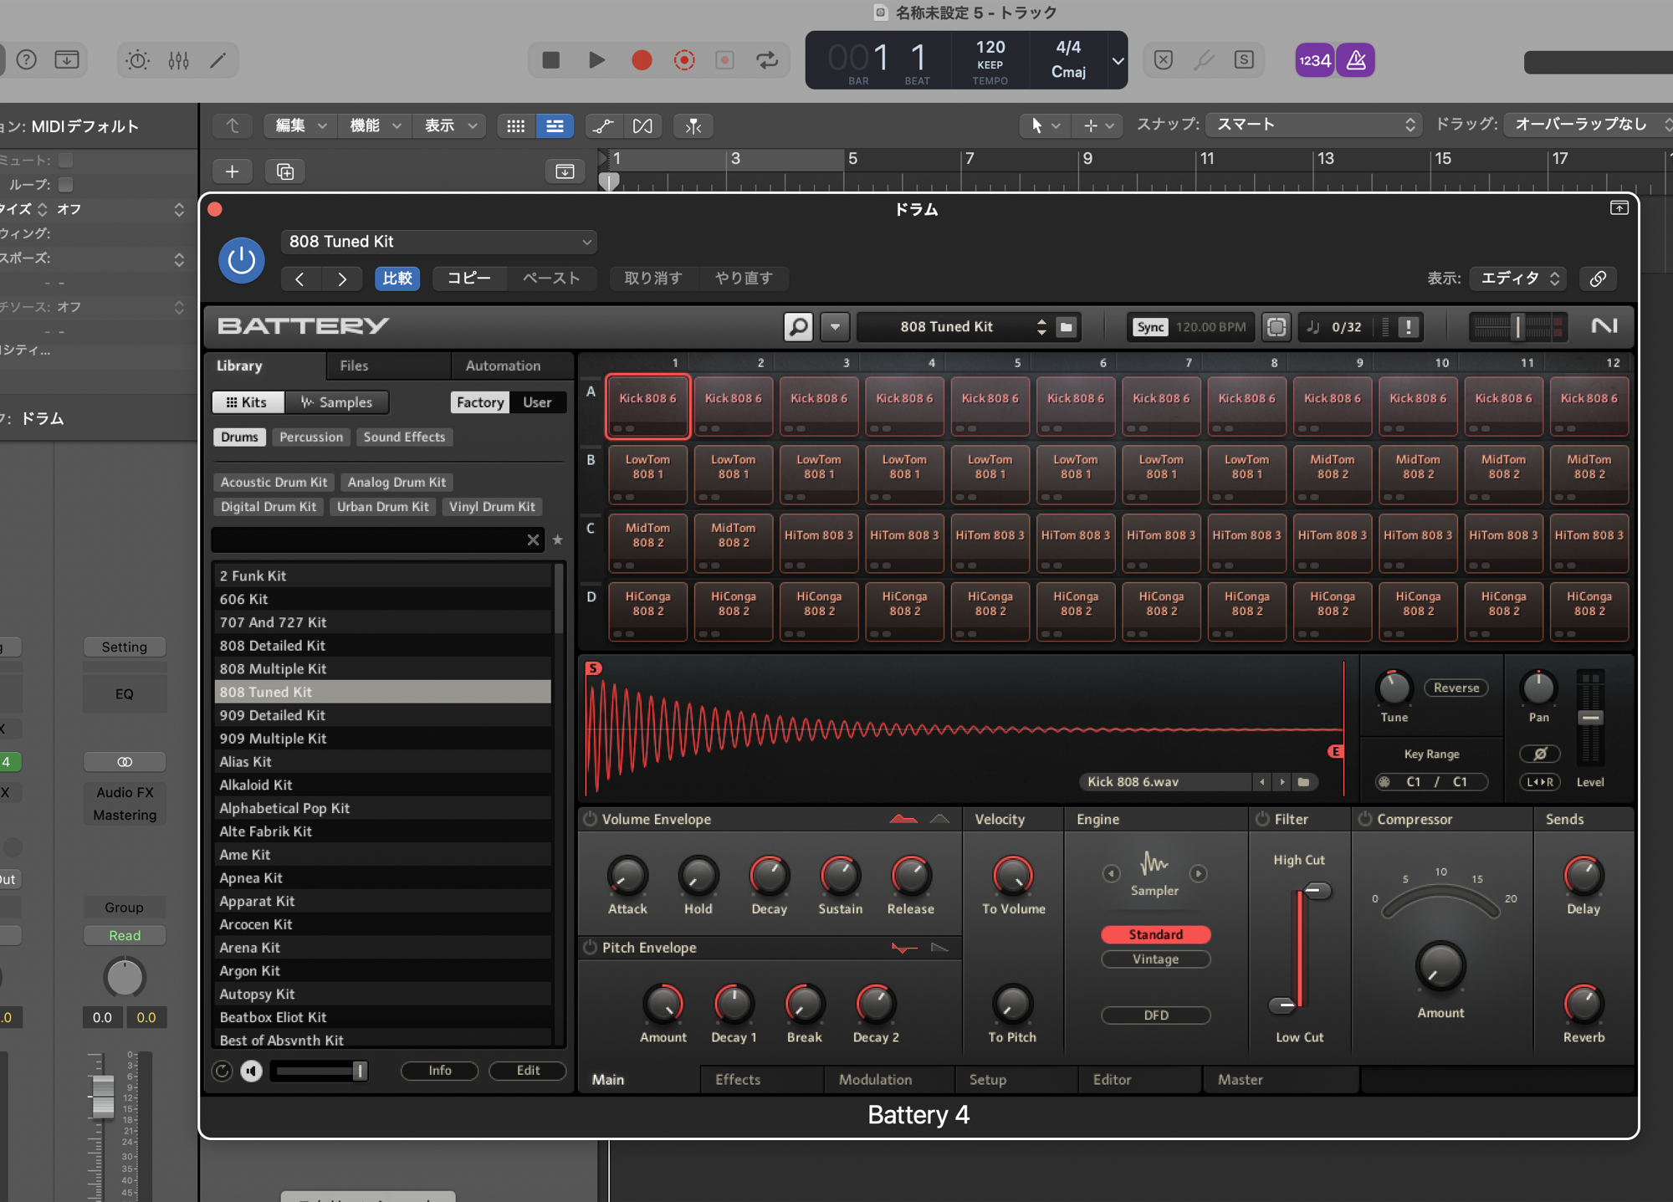
Task: Select Alphabetical Pop Kit in list
Action: pos(382,808)
